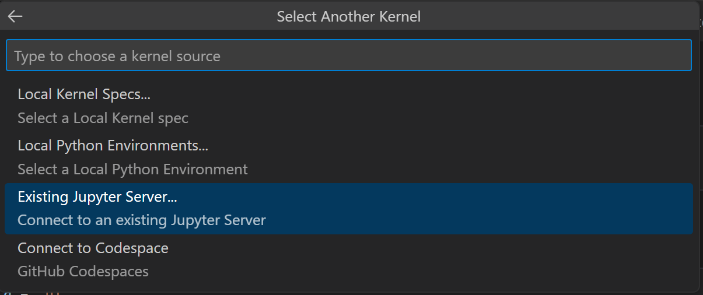Click 'Select a Local Python Environment' description
Screen dimensions: 703x295
click(132, 170)
